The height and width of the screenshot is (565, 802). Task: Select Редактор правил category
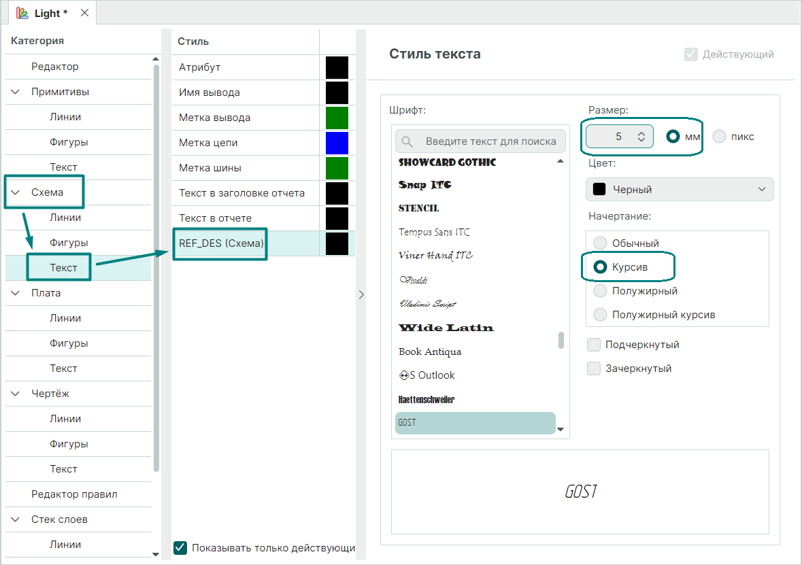(74, 494)
